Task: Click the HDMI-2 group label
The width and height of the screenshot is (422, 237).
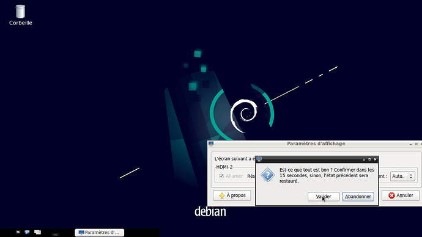Action: pos(224,167)
